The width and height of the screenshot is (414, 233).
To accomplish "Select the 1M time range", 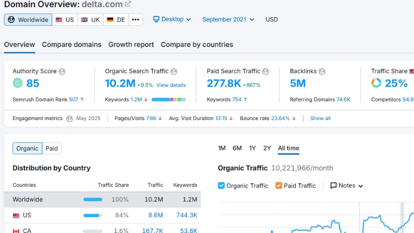I will (x=222, y=148).
